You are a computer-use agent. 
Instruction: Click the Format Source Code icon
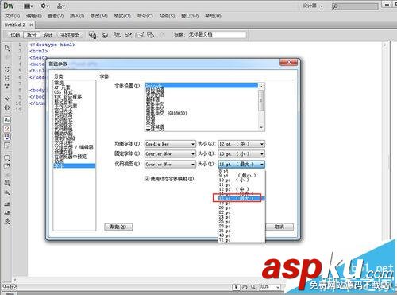pos(7,221)
